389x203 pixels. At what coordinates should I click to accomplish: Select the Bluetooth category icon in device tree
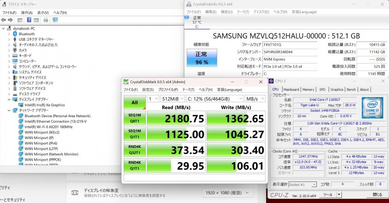15,34
